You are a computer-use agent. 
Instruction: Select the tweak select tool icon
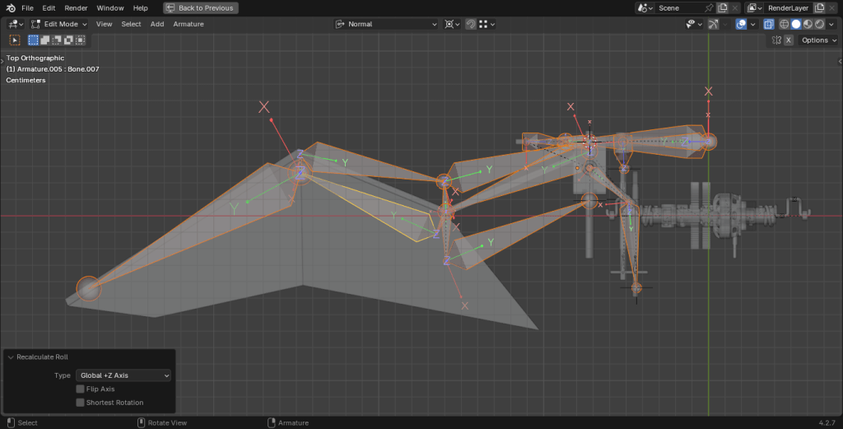[15, 40]
